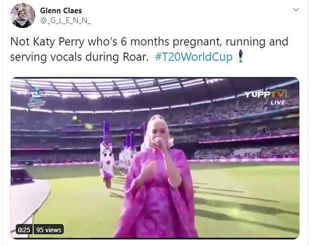Click the YuppTV logo in the video
The height and width of the screenshot is (246, 311).
[x=267, y=94]
